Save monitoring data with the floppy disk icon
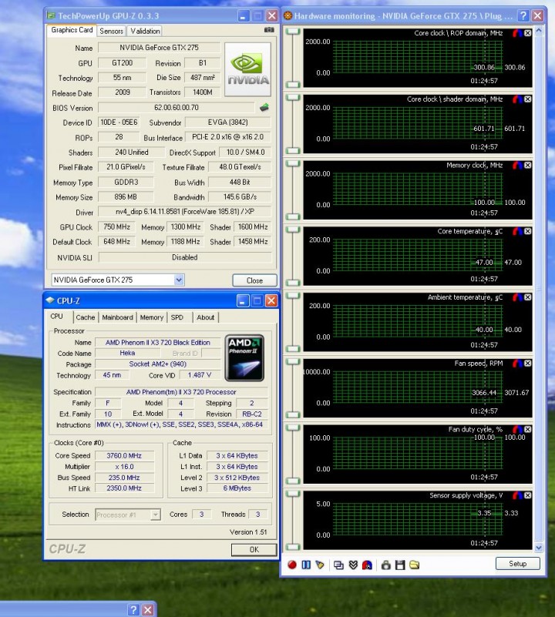This screenshot has width=555, height=617. [x=400, y=565]
